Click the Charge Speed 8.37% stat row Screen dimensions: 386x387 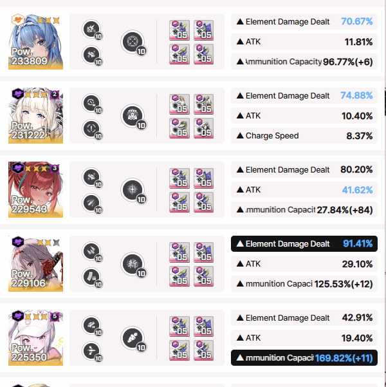[x=304, y=135]
